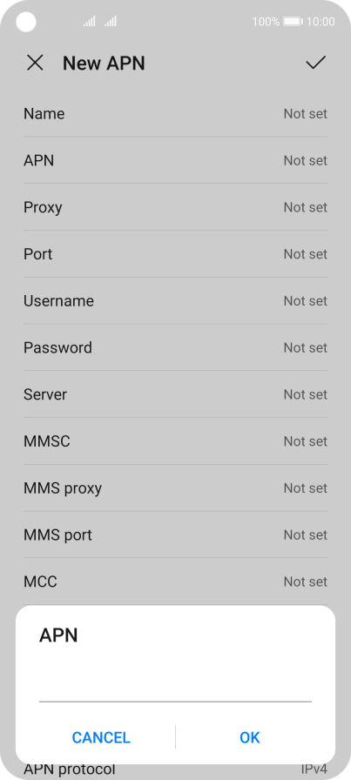Open the Username setting

coord(175,301)
